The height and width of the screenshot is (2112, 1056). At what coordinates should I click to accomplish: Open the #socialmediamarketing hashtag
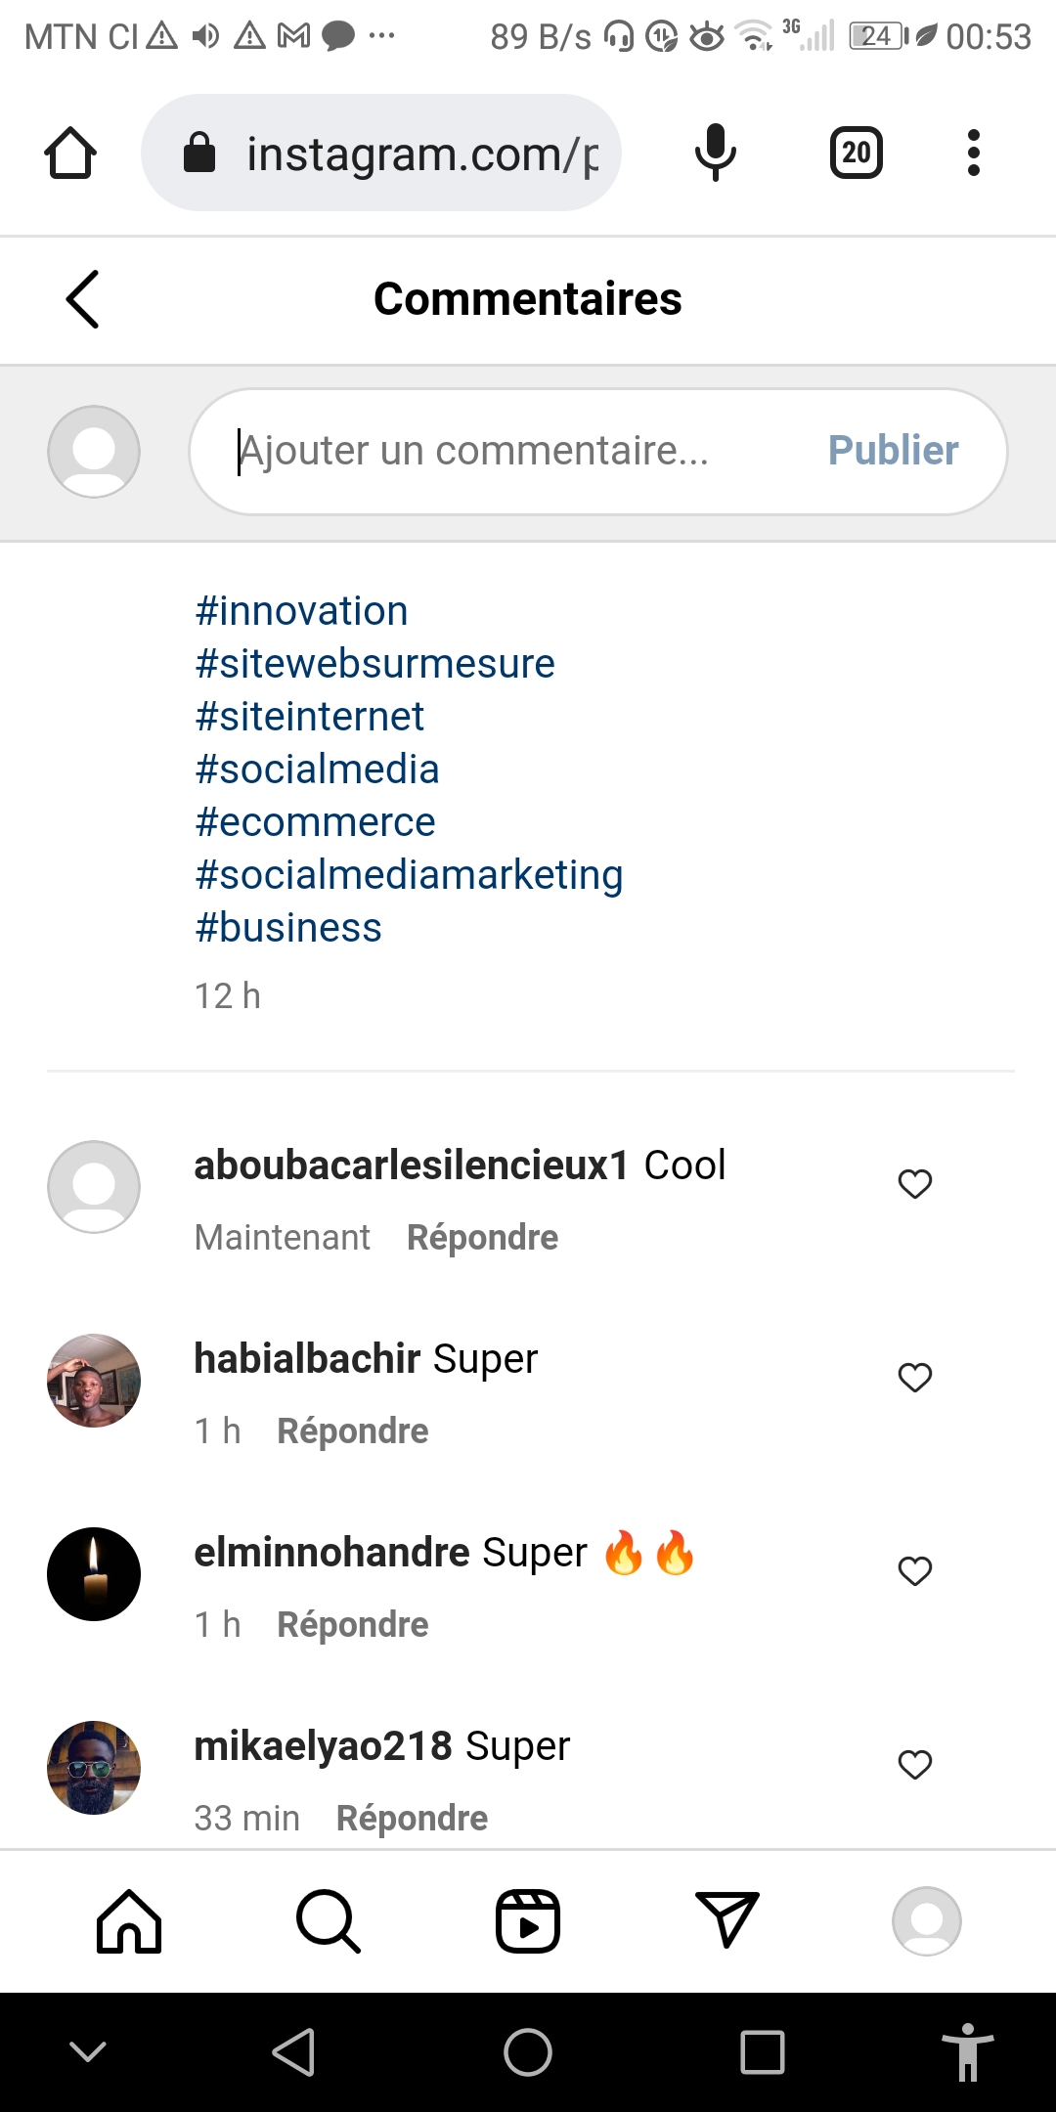[409, 875]
